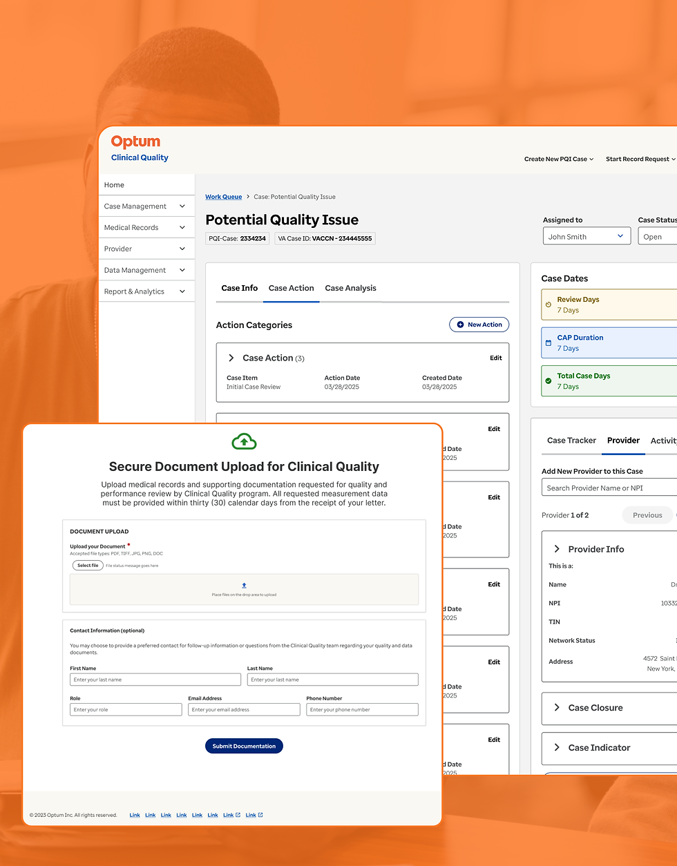Click the Submit Documentation button
The height and width of the screenshot is (866, 677).
pyautogui.click(x=244, y=746)
